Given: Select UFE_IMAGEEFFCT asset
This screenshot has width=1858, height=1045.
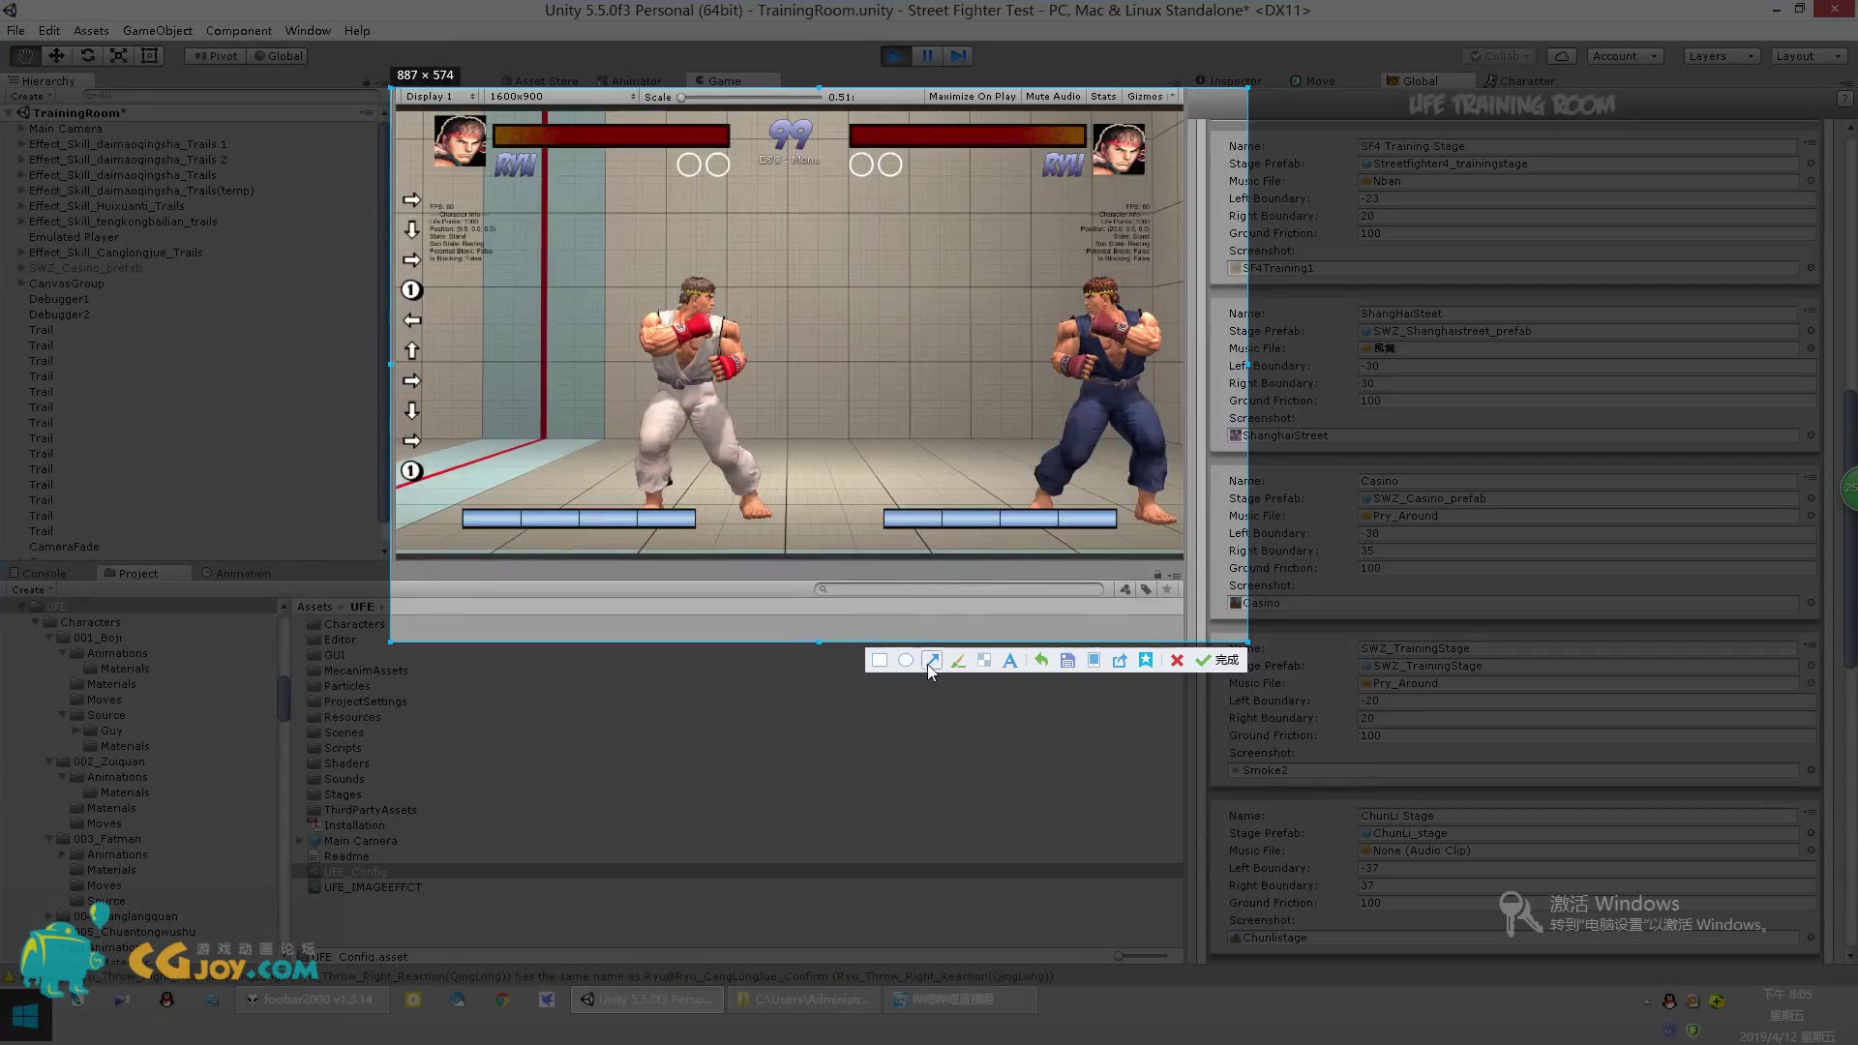Looking at the screenshot, I should coord(373,887).
